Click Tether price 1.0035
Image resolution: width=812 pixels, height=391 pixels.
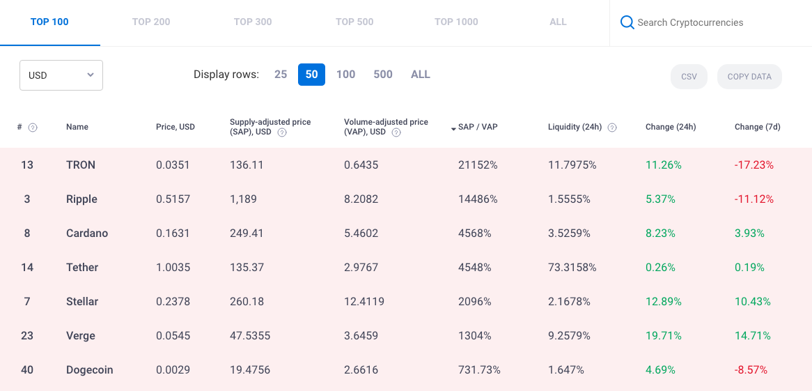point(173,268)
